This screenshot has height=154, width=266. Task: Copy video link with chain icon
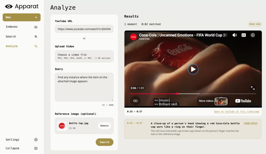(135, 101)
